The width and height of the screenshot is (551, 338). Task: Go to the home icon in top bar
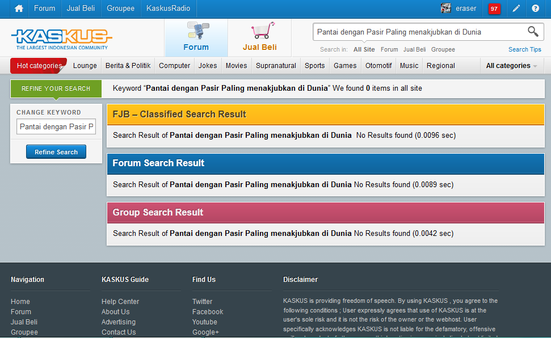tap(19, 9)
